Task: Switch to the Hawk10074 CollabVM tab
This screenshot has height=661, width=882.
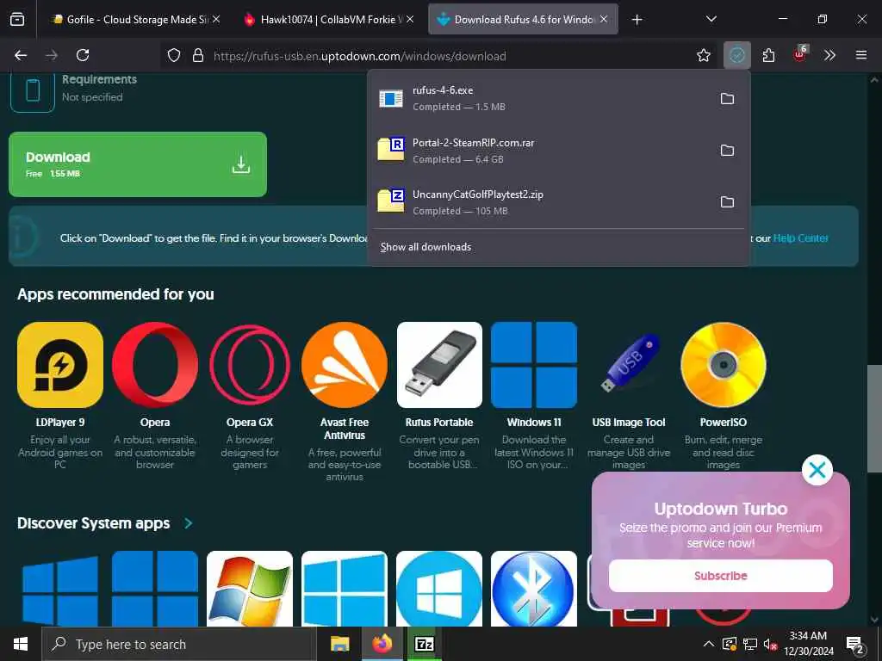Action: click(329, 20)
